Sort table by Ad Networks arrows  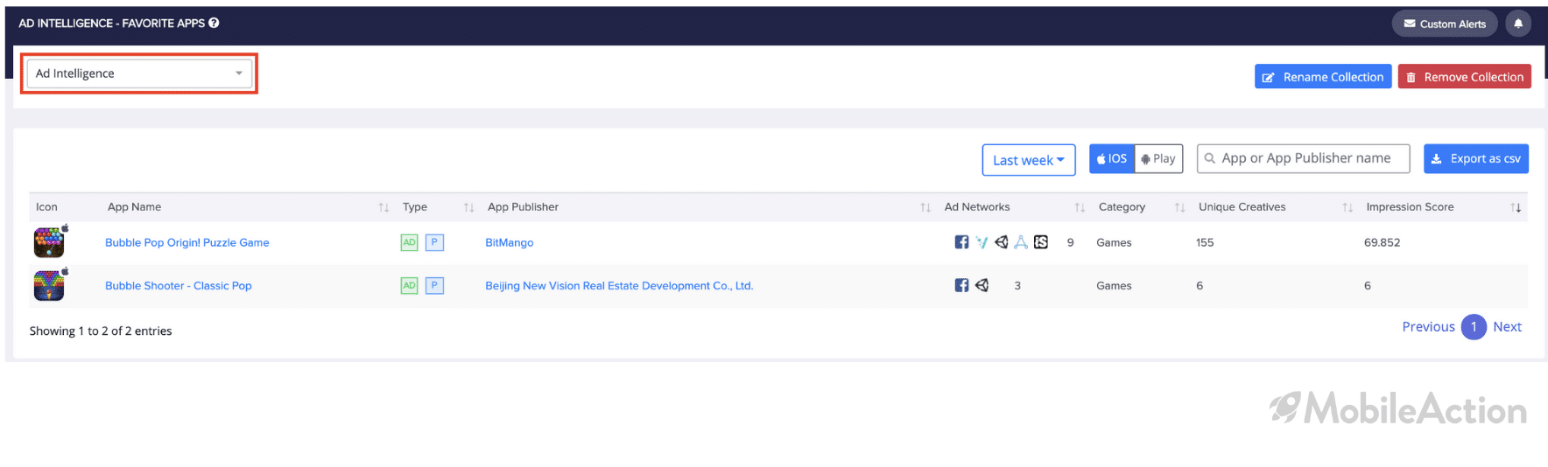tap(1080, 207)
